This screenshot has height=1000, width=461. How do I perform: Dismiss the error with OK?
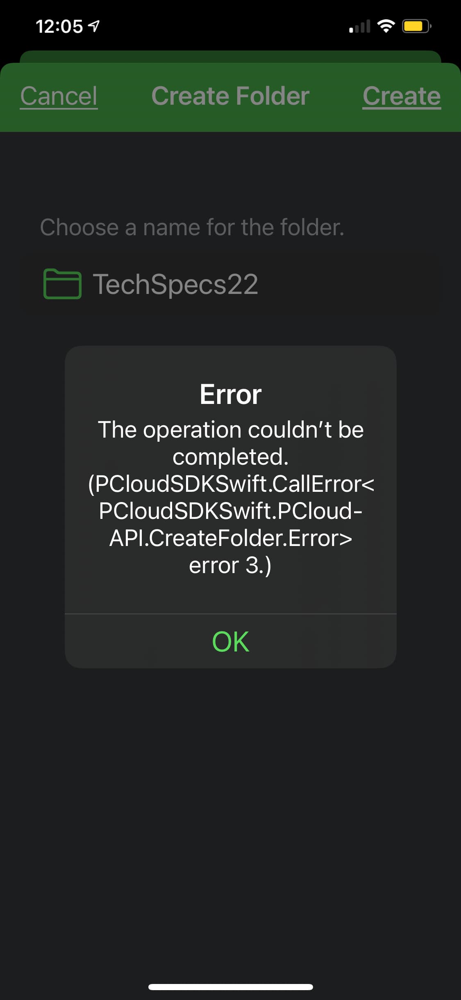click(x=231, y=641)
